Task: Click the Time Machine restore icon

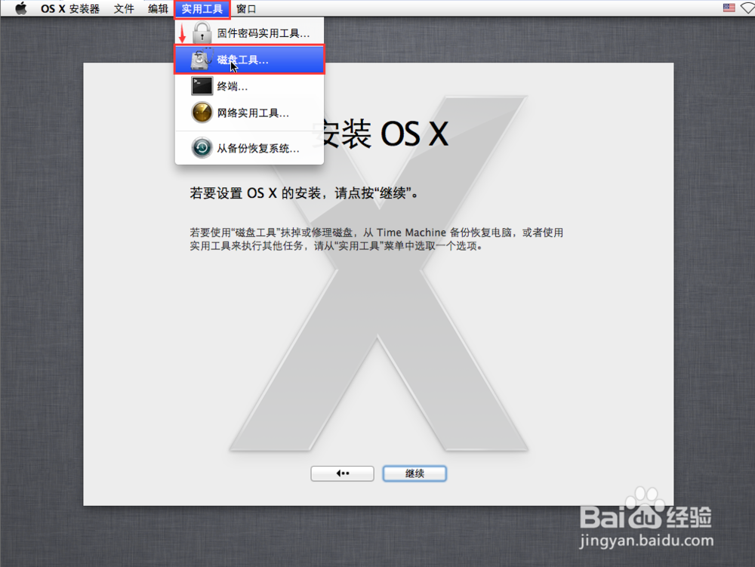Action: tap(202, 148)
